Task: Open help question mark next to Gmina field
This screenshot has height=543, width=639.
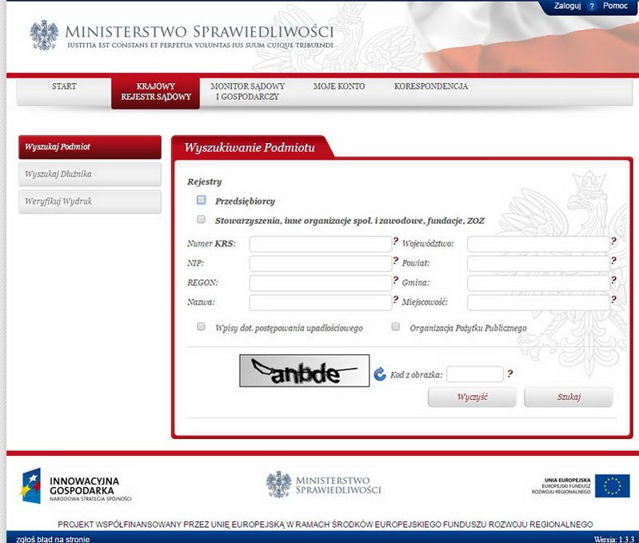Action: coord(613,280)
